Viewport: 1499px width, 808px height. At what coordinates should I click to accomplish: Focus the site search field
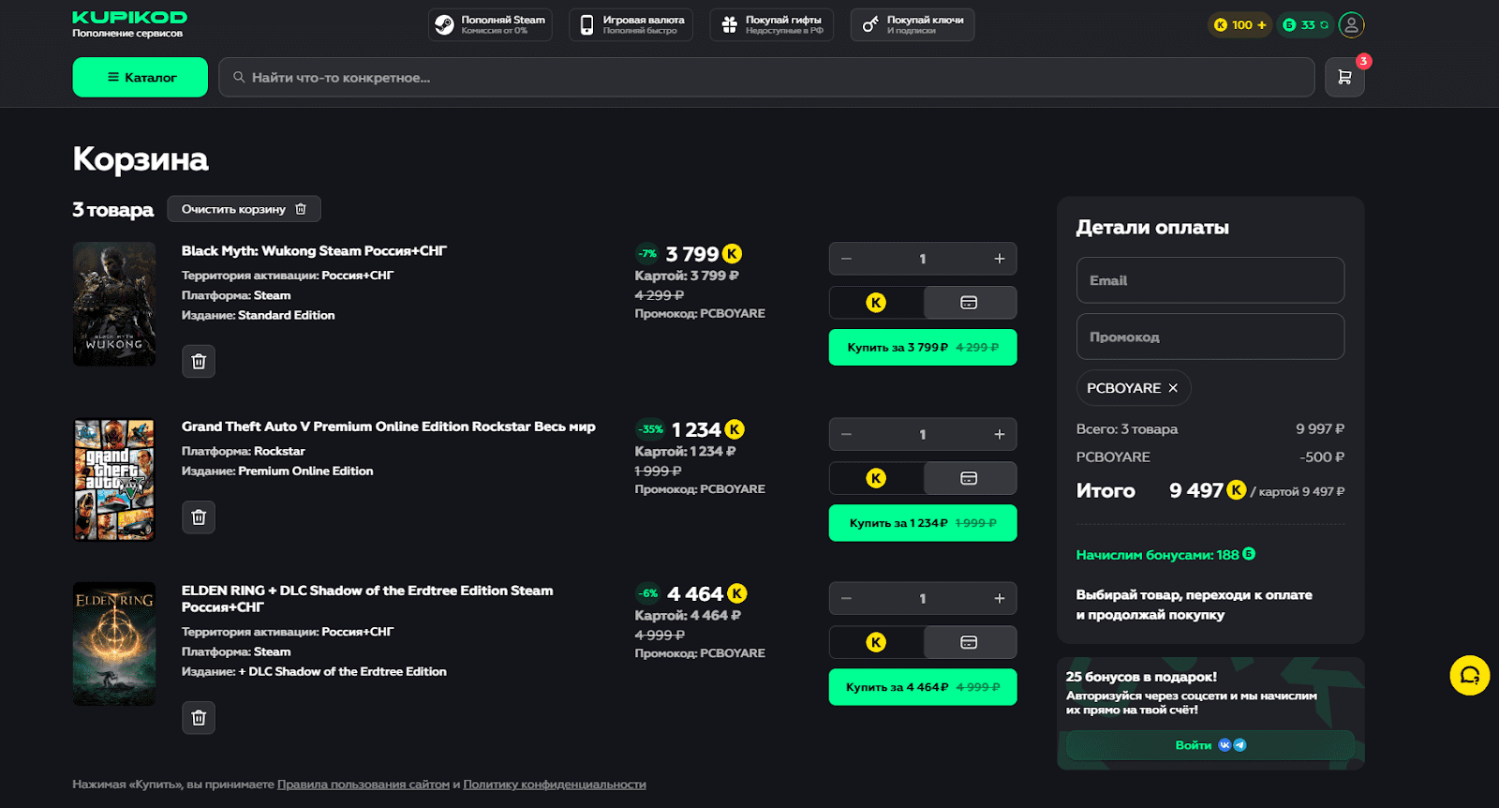click(x=766, y=77)
